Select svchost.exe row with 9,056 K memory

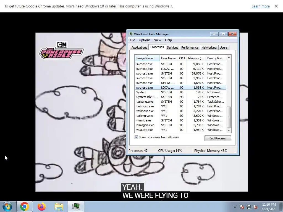pyautogui.click(x=180, y=64)
